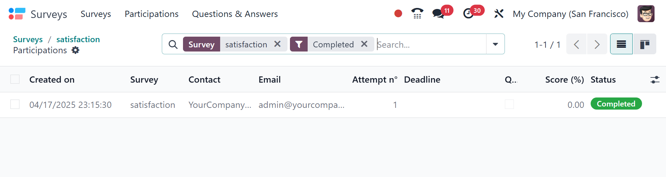The image size is (666, 177).
Task: Open the company switcher My Company
Action: [x=570, y=14]
